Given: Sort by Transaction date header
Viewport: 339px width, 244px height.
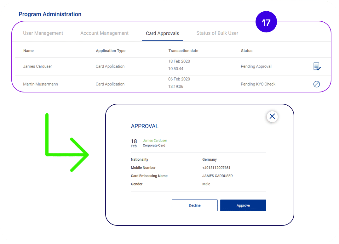Looking at the screenshot, I should [183, 51].
